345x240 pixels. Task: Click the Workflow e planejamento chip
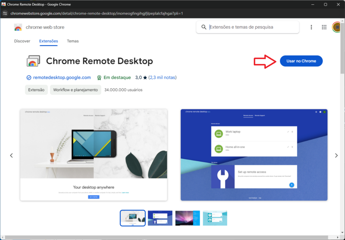click(x=75, y=90)
